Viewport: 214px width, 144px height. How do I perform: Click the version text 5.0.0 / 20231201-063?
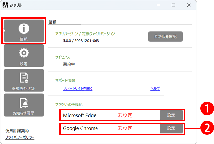pyautogui.click(x=81, y=41)
